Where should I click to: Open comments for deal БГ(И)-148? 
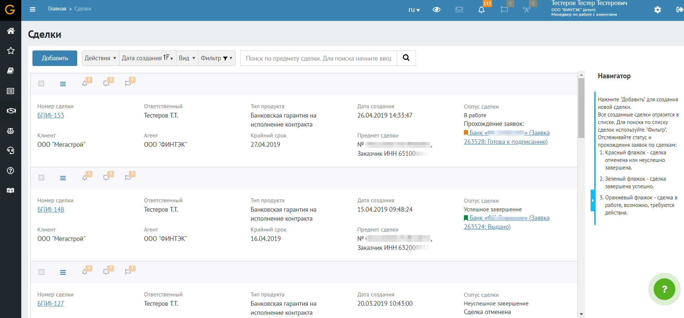tap(106, 178)
